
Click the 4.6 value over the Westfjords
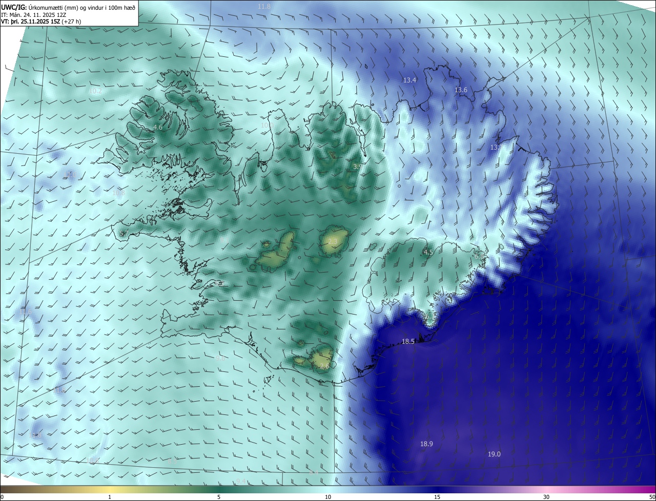[158, 127]
